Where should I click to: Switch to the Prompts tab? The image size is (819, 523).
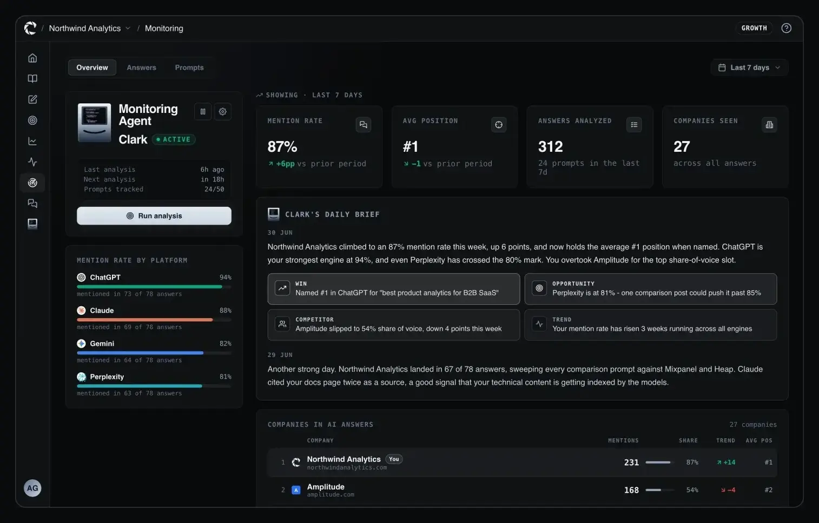[189, 68]
